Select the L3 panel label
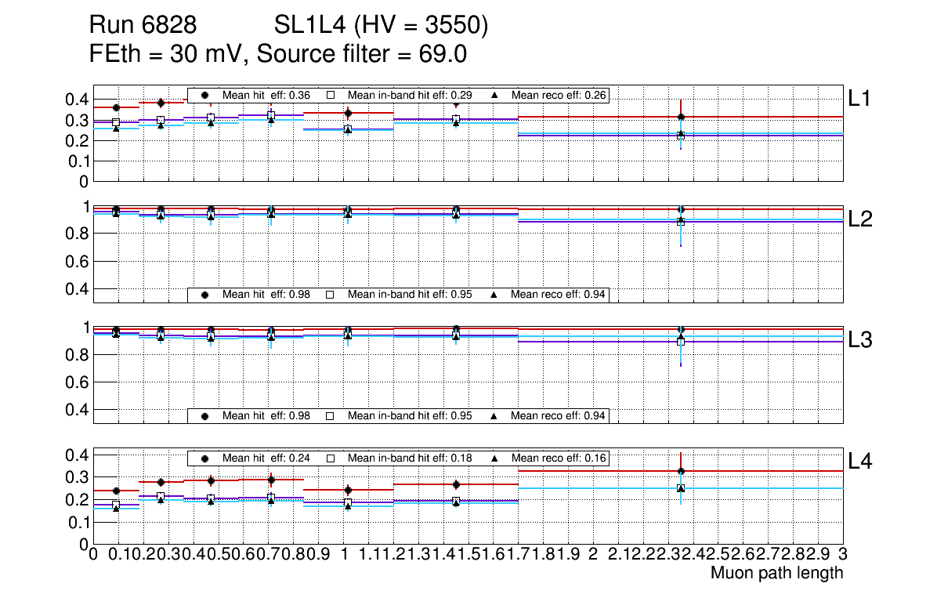 pyautogui.click(x=859, y=340)
